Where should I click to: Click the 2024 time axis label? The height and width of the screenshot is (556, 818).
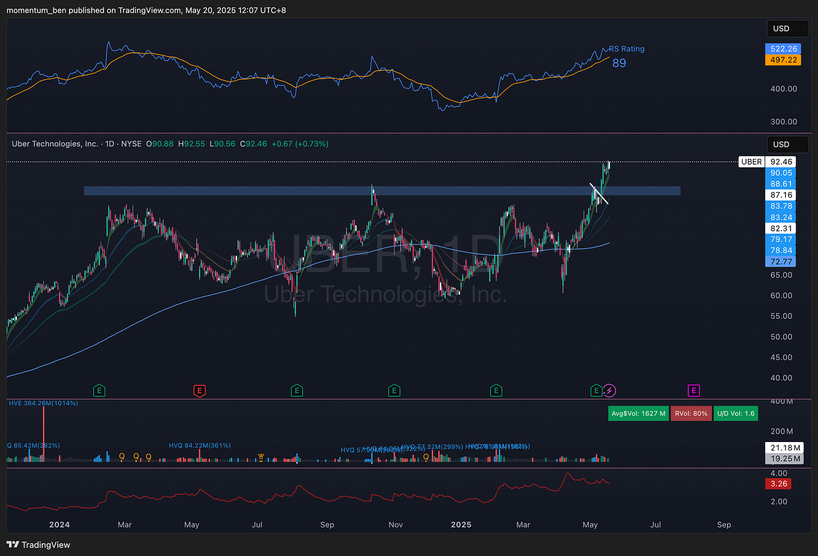coord(60,525)
